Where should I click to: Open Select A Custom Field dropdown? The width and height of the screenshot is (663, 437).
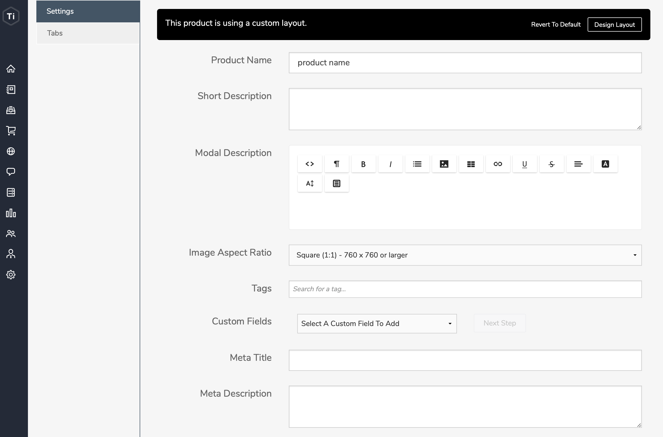(377, 324)
